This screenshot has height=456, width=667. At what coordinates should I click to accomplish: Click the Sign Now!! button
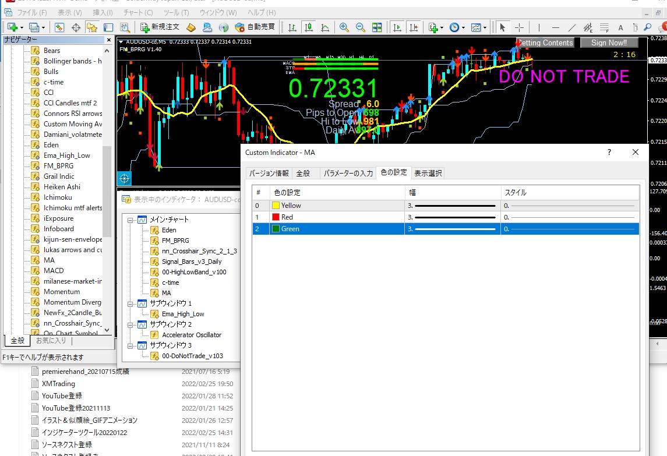click(x=609, y=43)
